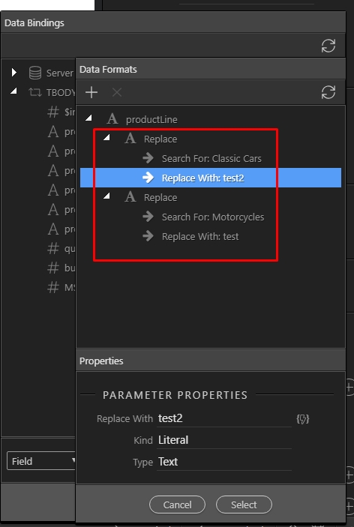Image resolution: width=354 pixels, height=527 pixels.
Task: Select the productLine text icon
Action: [x=112, y=119]
